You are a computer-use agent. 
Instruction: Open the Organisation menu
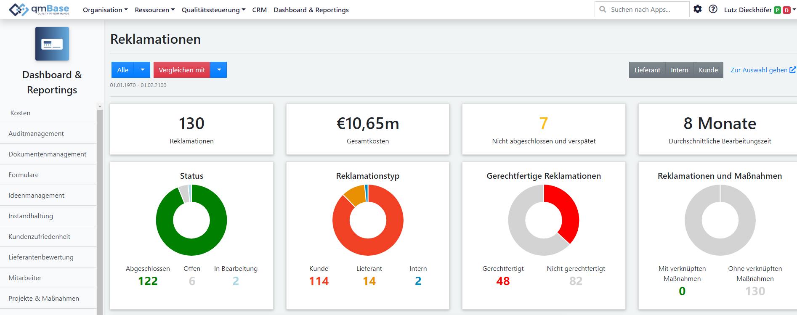pos(105,10)
